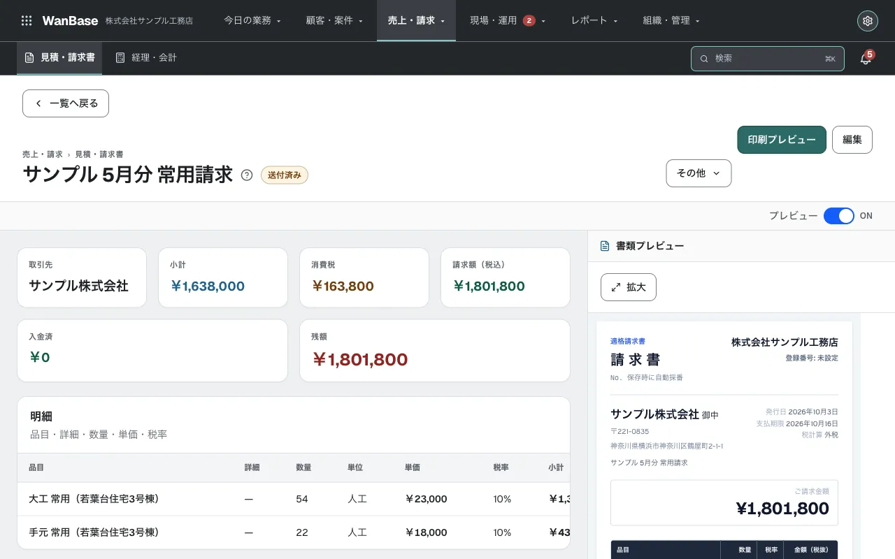This screenshot has width=895, height=559.
Task: Select the 大工 常用（若葉台住宅3号棟） row
Action: click(x=294, y=499)
